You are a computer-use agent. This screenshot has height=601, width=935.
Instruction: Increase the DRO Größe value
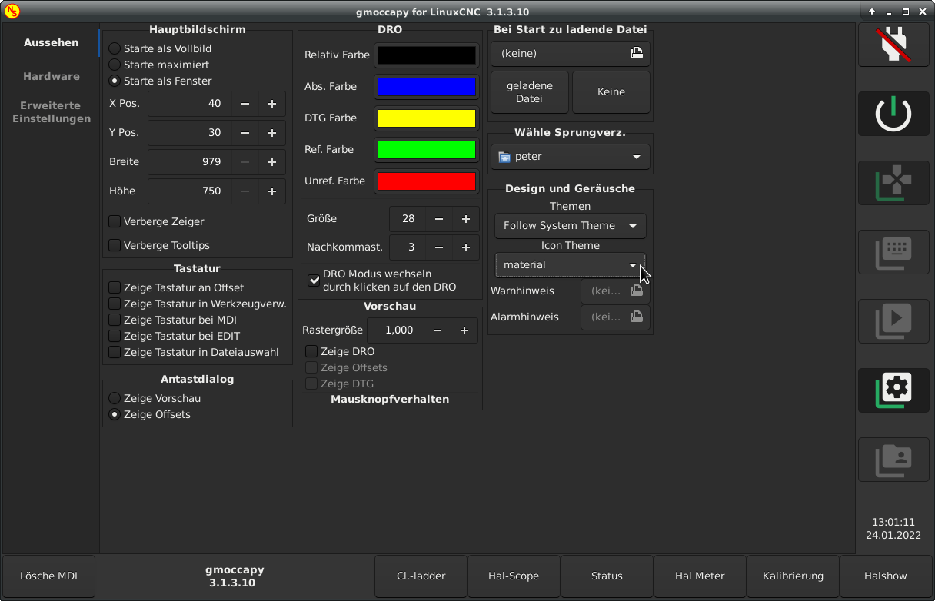[x=466, y=219]
